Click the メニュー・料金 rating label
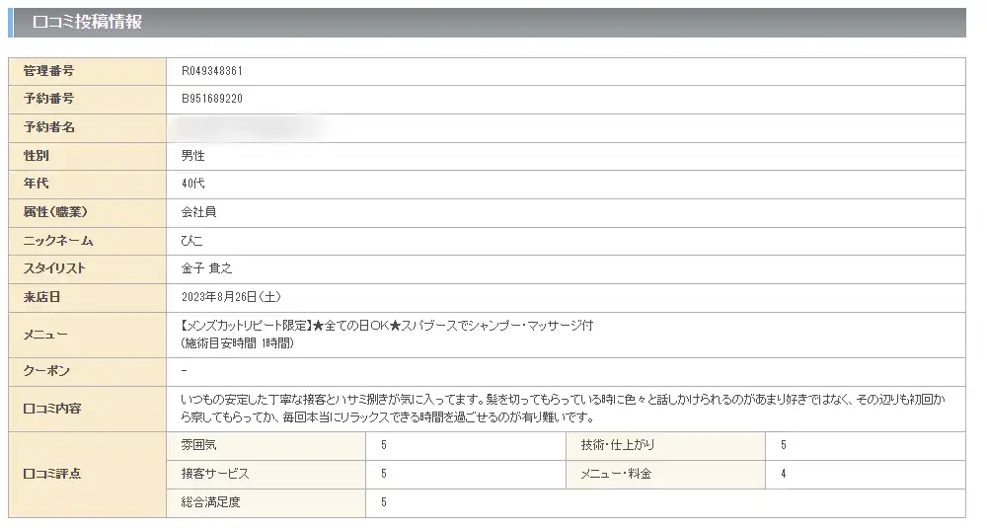This screenshot has height=528, width=987. (x=616, y=474)
